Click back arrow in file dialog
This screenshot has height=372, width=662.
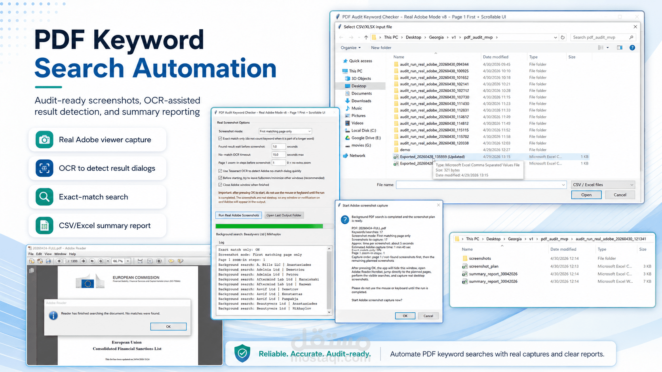pos(341,37)
